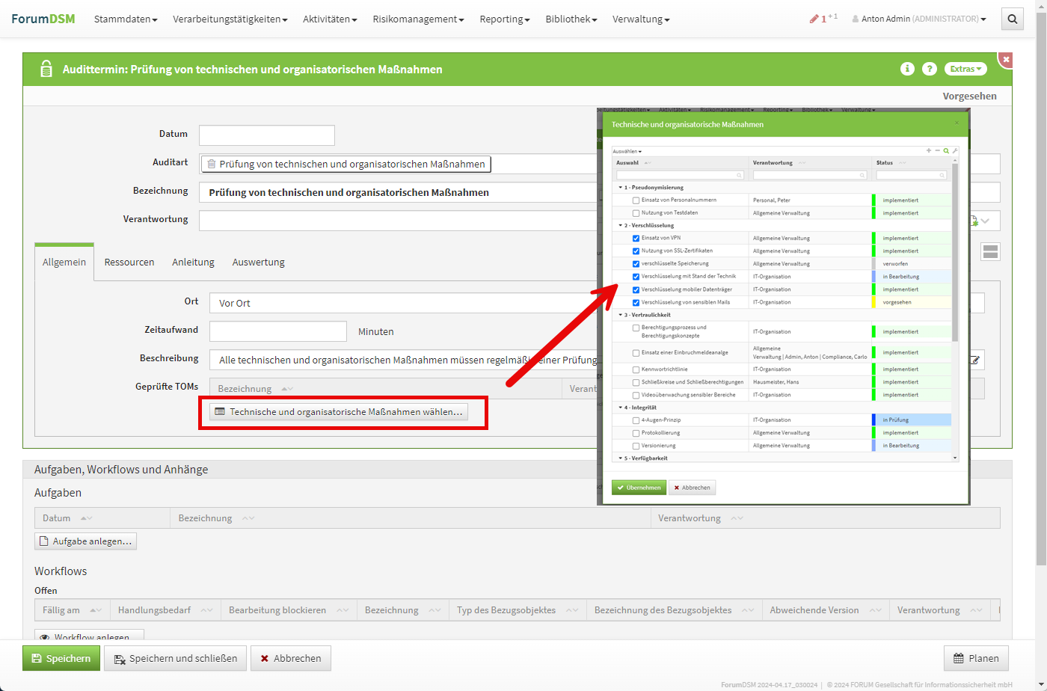
Task: Switch to the Ressourcen tab
Action: point(129,262)
